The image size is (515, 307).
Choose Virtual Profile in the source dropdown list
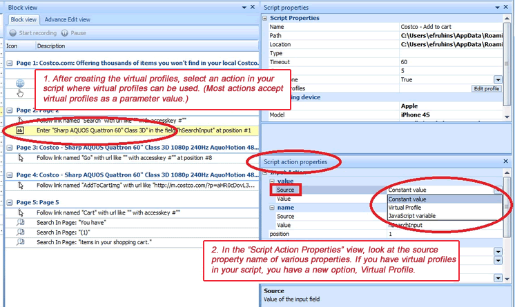445,208
